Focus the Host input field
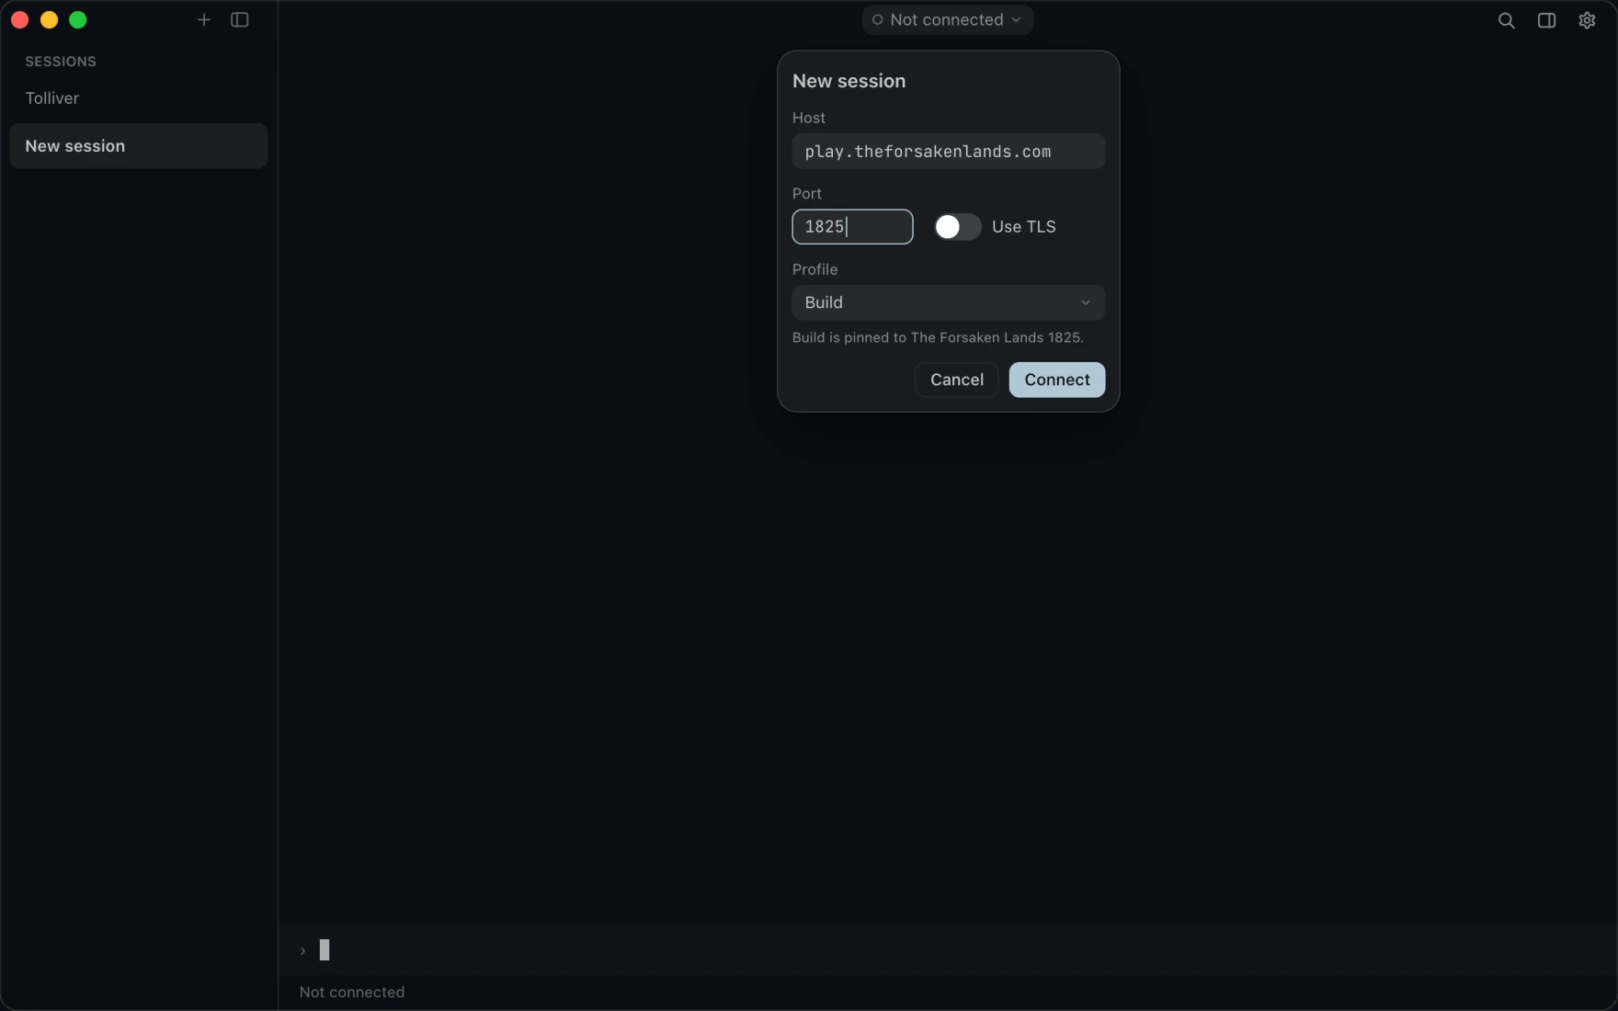Viewport: 1618px width, 1011px height. [948, 151]
